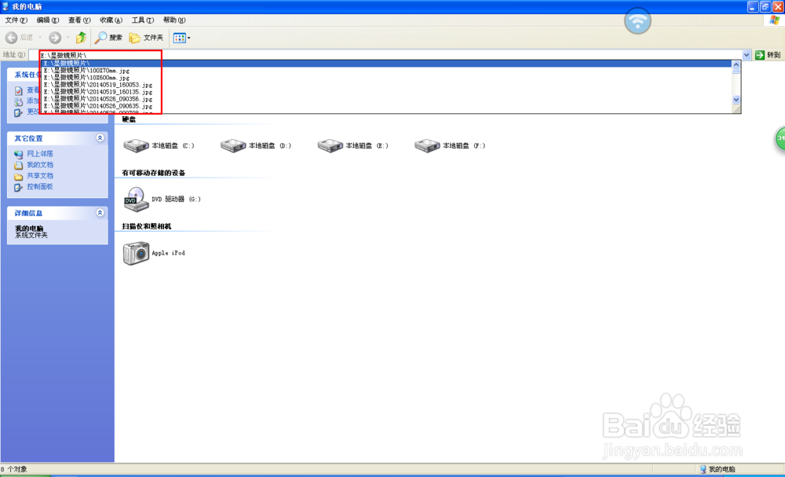The image size is (785, 477).
Task: Click the Hard Disks (硬盘) group header
Action: 130,119
